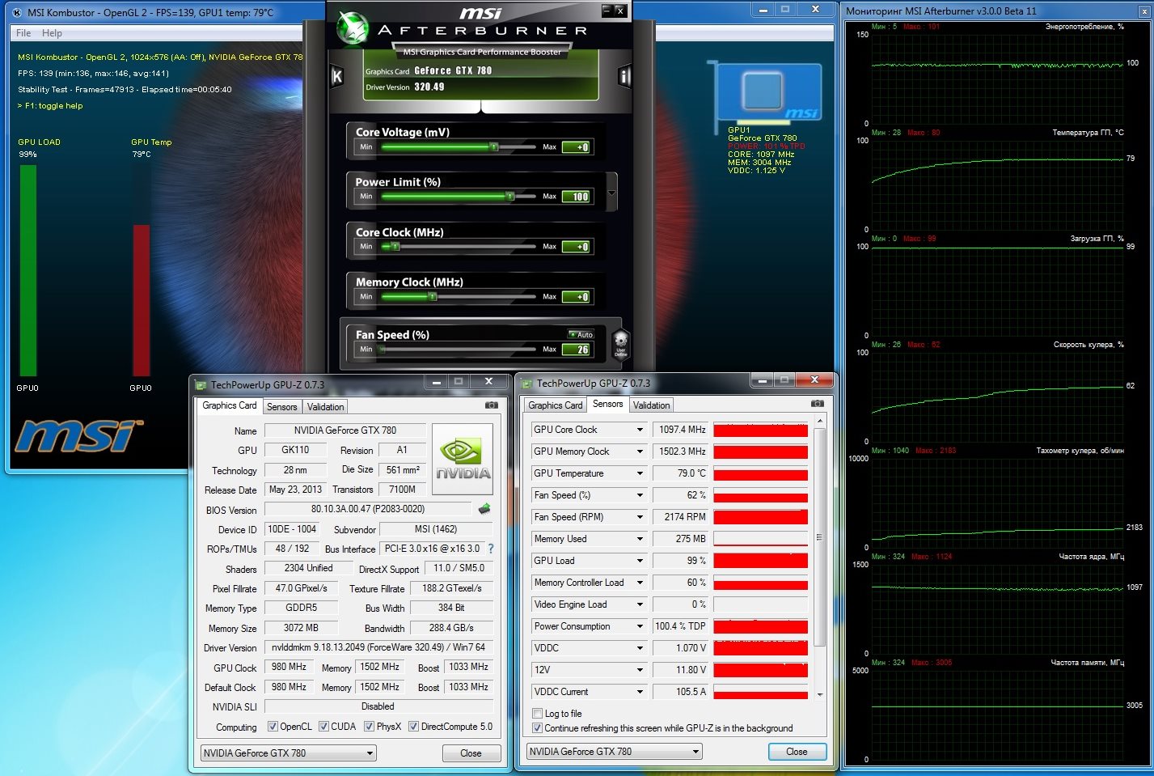Switch to Sensors tab in the left GPU-Z window
Viewport: 1154px width, 776px height.
pos(281,407)
